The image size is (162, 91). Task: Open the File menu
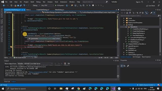click(x=6, y=2)
